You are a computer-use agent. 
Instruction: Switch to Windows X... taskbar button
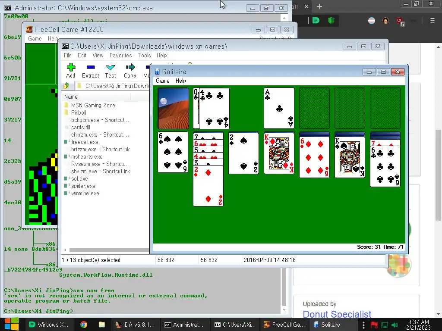[x=48, y=325]
